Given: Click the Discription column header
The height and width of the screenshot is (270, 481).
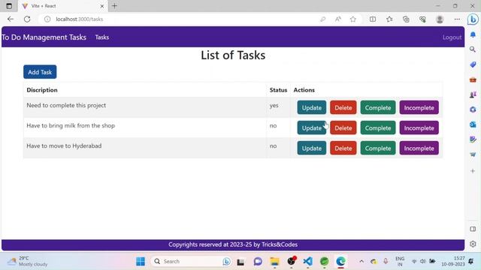Looking at the screenshot, I should tap(42, 90).
